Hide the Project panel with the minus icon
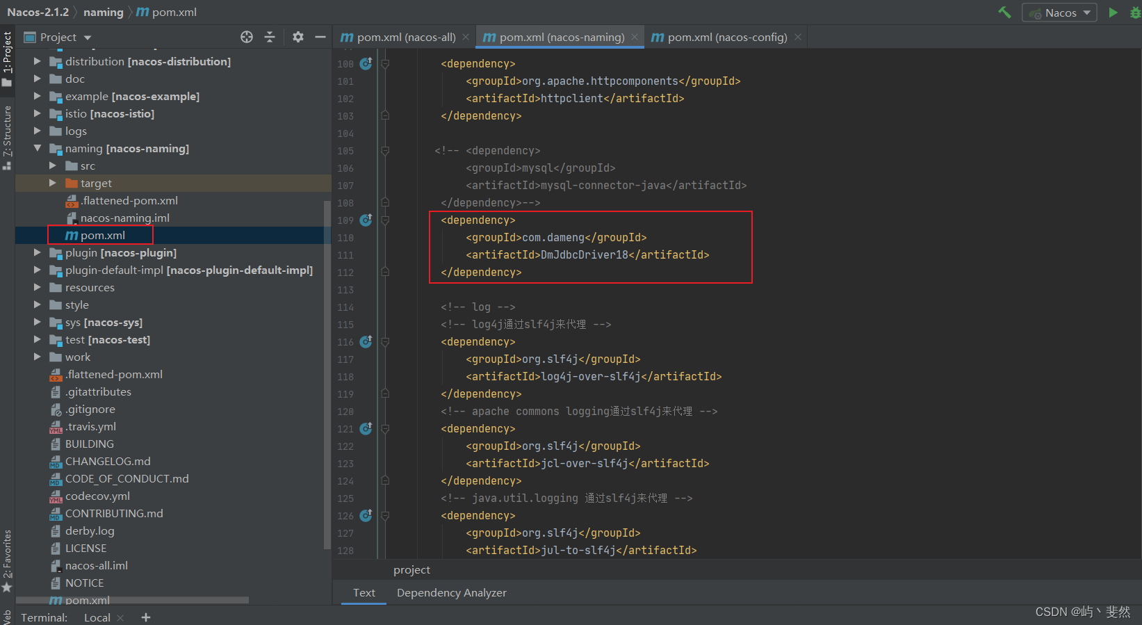Screen dimensions: 1142x625 pos(320,37)
